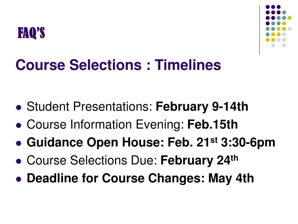
Task: Click the bullet beside Course Information Evening
Action: [x=19, y=125]
